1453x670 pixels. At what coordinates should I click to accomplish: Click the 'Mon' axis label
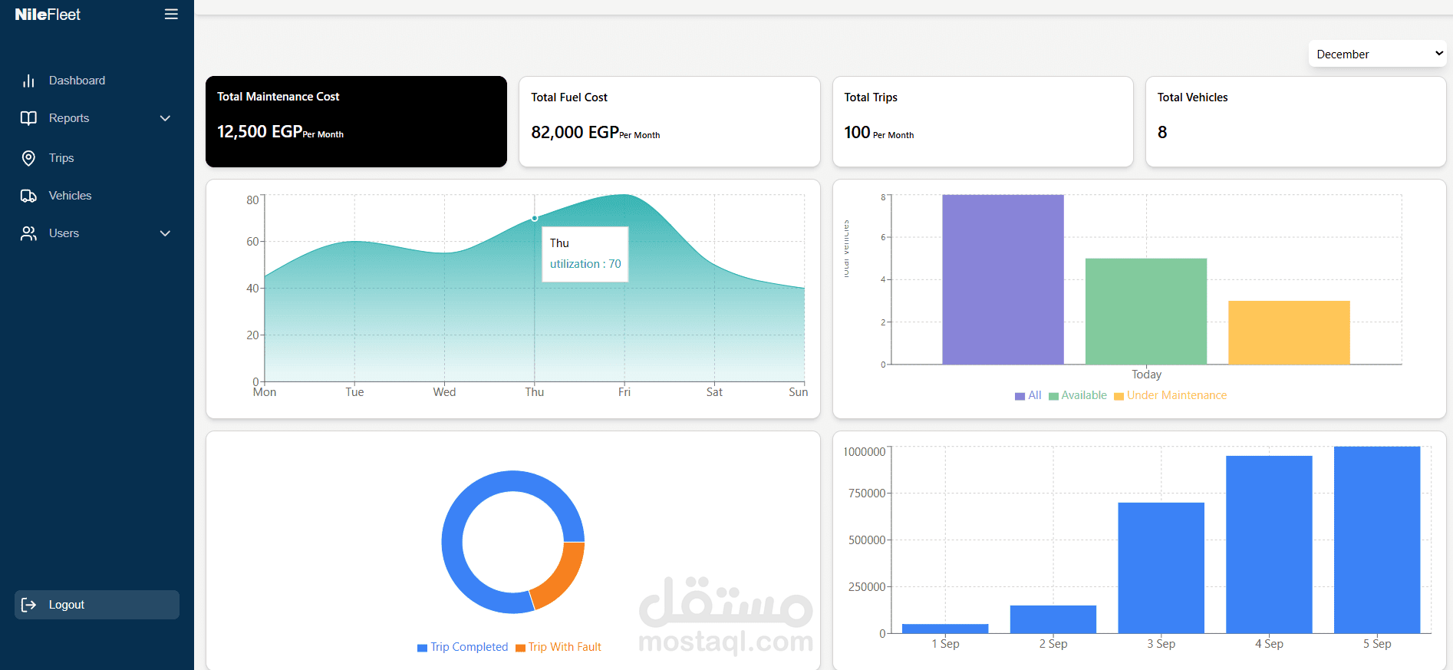click(265, 392)
